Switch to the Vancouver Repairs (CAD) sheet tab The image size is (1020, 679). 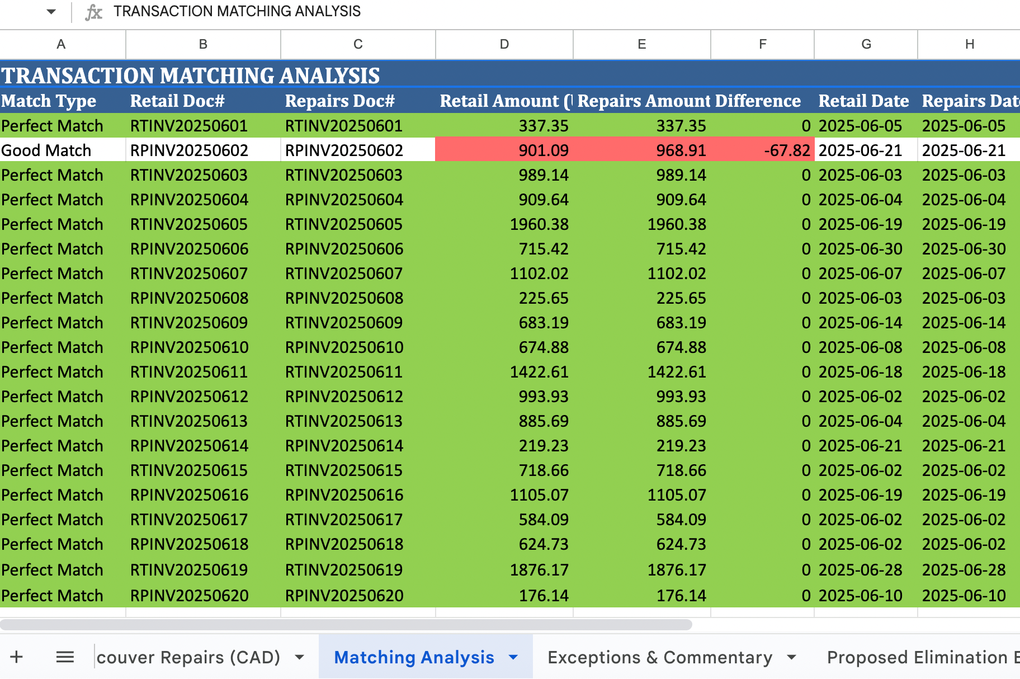click(x=188, y=657)
